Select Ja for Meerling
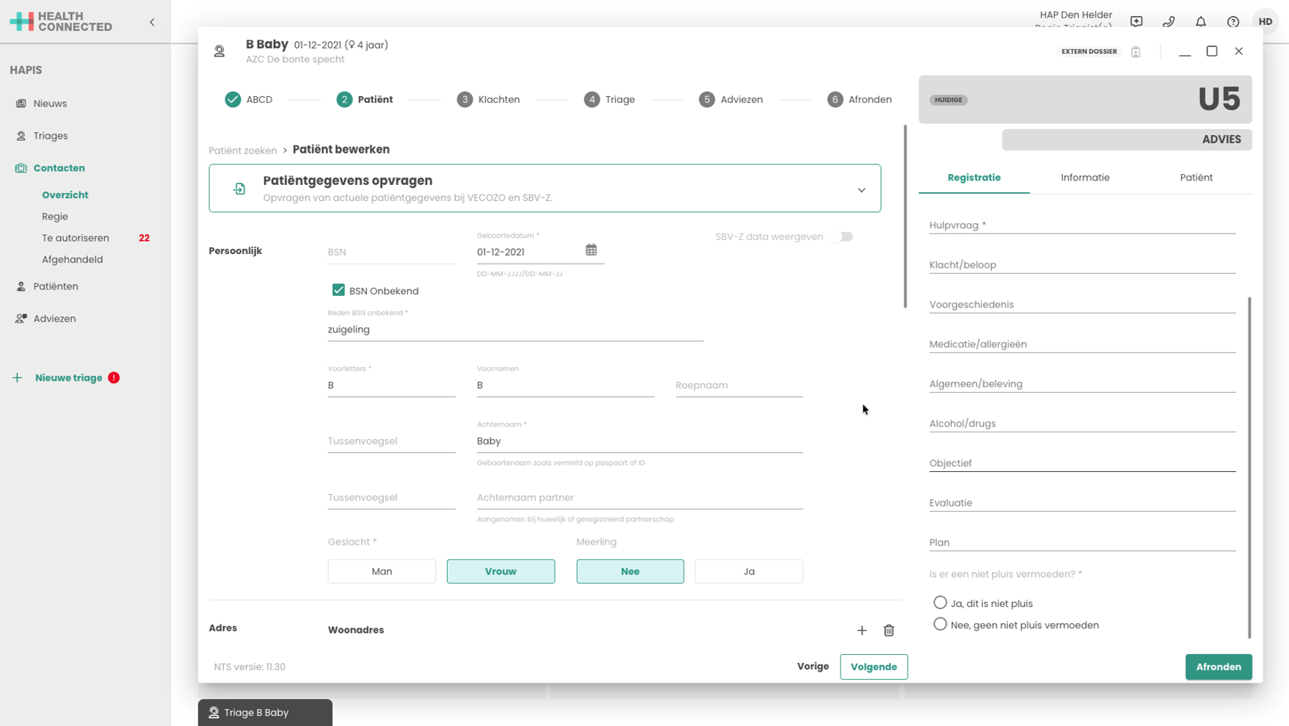 click(749, 571)
